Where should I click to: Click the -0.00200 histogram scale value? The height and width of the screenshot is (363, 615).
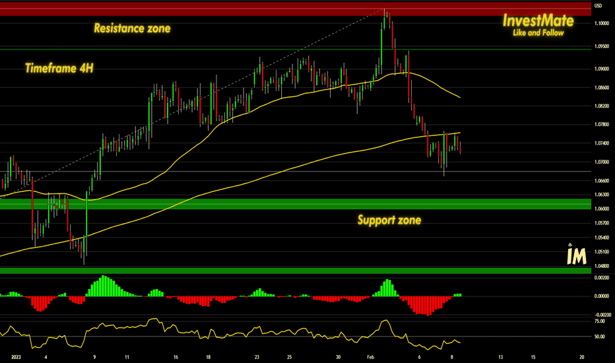[x=603, y=315]
